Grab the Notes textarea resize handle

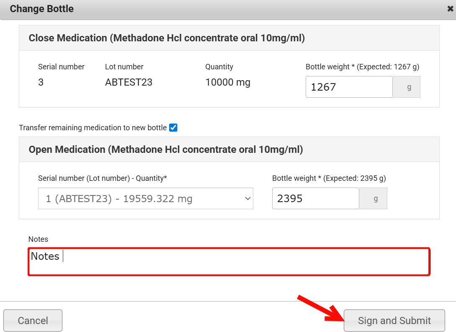427,273
